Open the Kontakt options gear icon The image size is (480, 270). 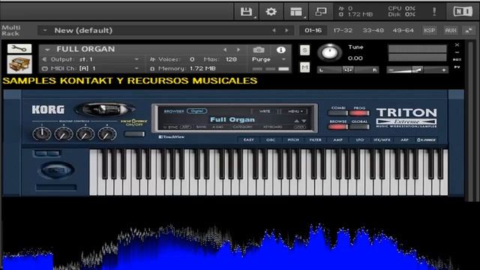[x=271, y=12]
